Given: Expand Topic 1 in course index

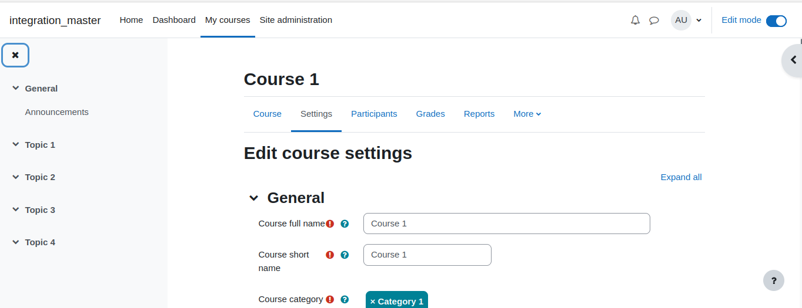Looking at the screenshot, I should 15,144.
